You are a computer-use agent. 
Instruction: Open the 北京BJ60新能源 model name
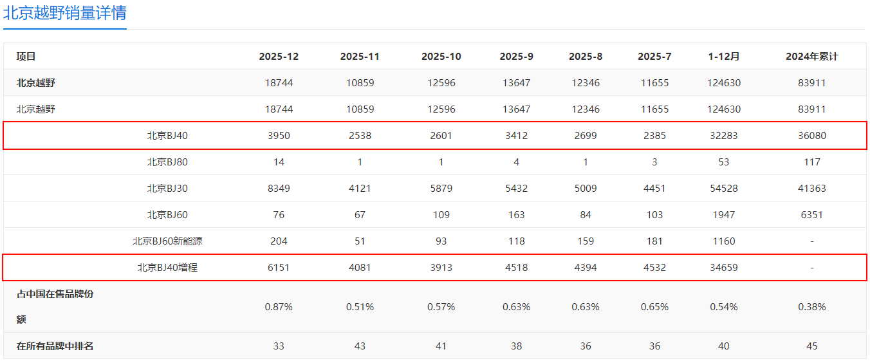point(167,241)
